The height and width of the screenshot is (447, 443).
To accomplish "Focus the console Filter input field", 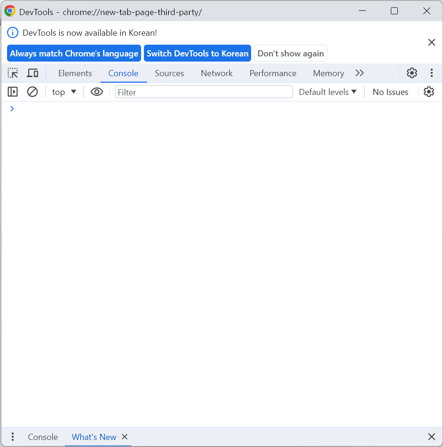I will click(x=204, y=92).
